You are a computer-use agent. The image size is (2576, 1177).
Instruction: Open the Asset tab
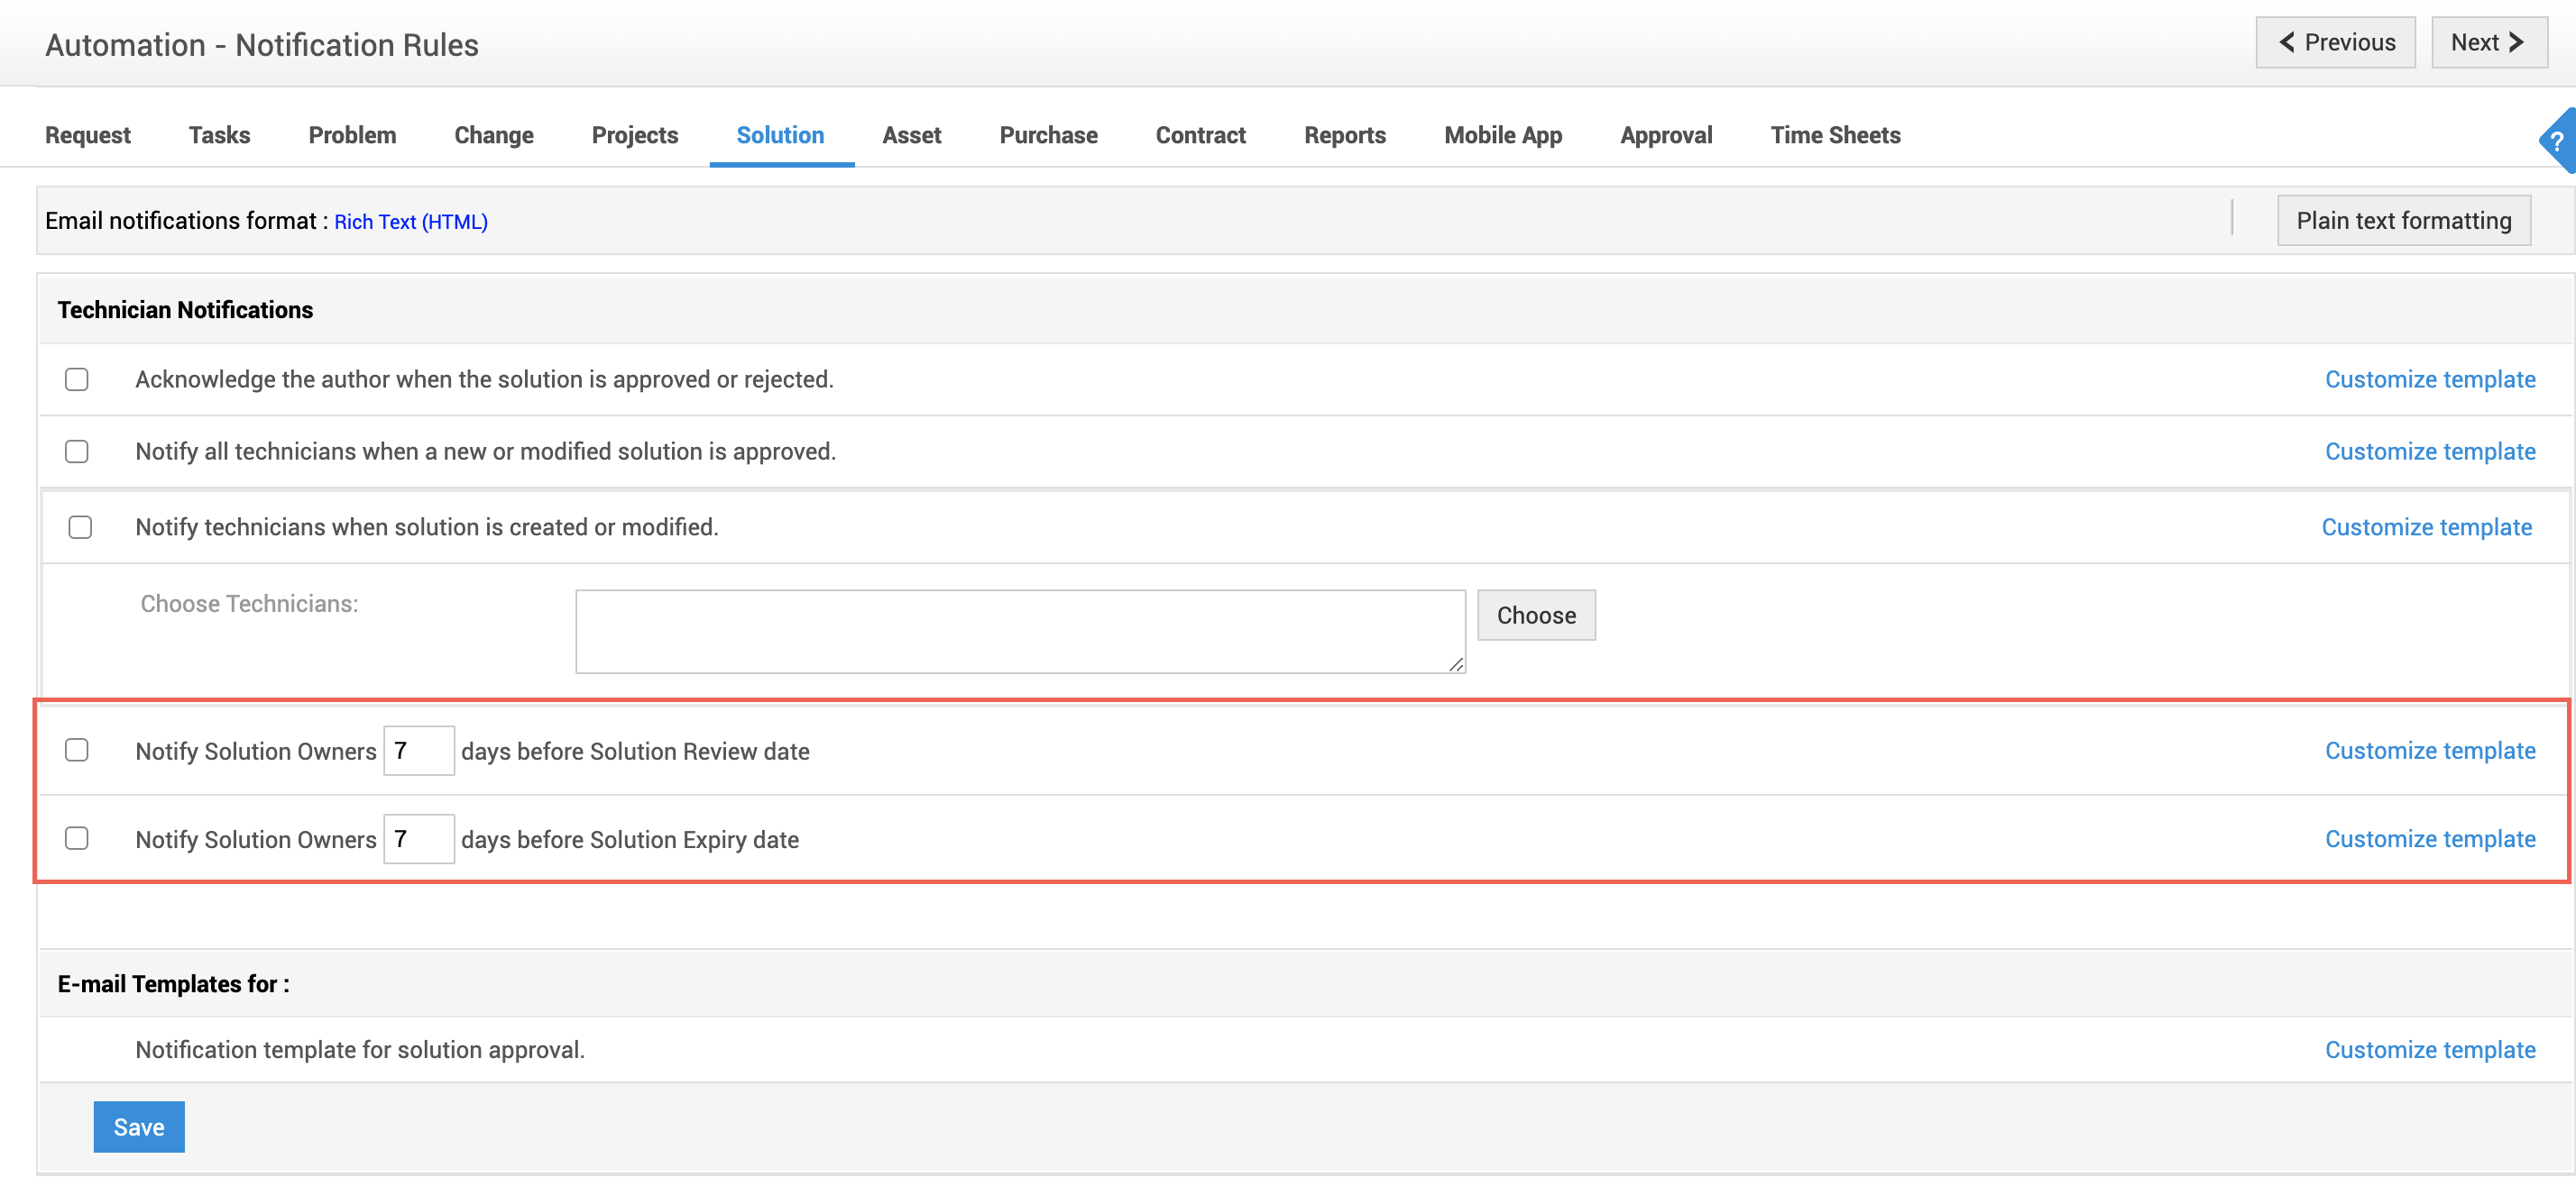click(x=911, y=135)
